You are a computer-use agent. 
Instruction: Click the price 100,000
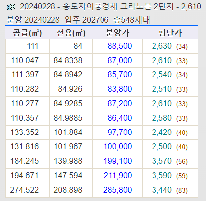point(118,146)
